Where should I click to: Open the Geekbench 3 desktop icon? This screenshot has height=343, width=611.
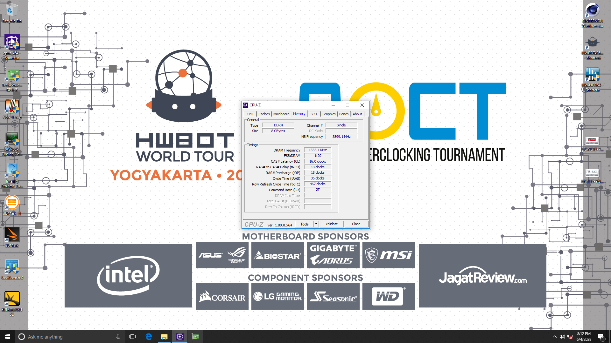pyautogui.click(x=12, y=269)
